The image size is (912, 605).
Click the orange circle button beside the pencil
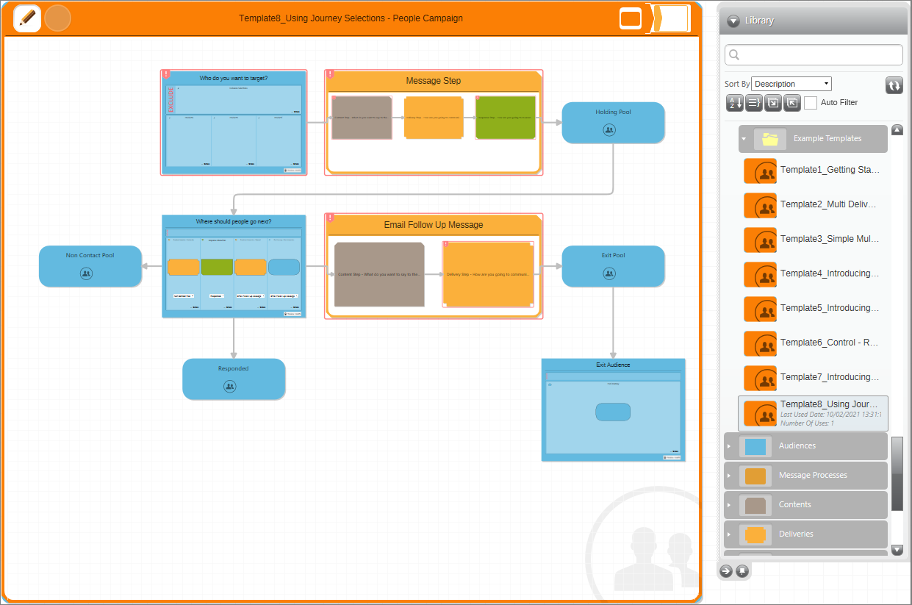pyautogui.click(x=57, y=18)
